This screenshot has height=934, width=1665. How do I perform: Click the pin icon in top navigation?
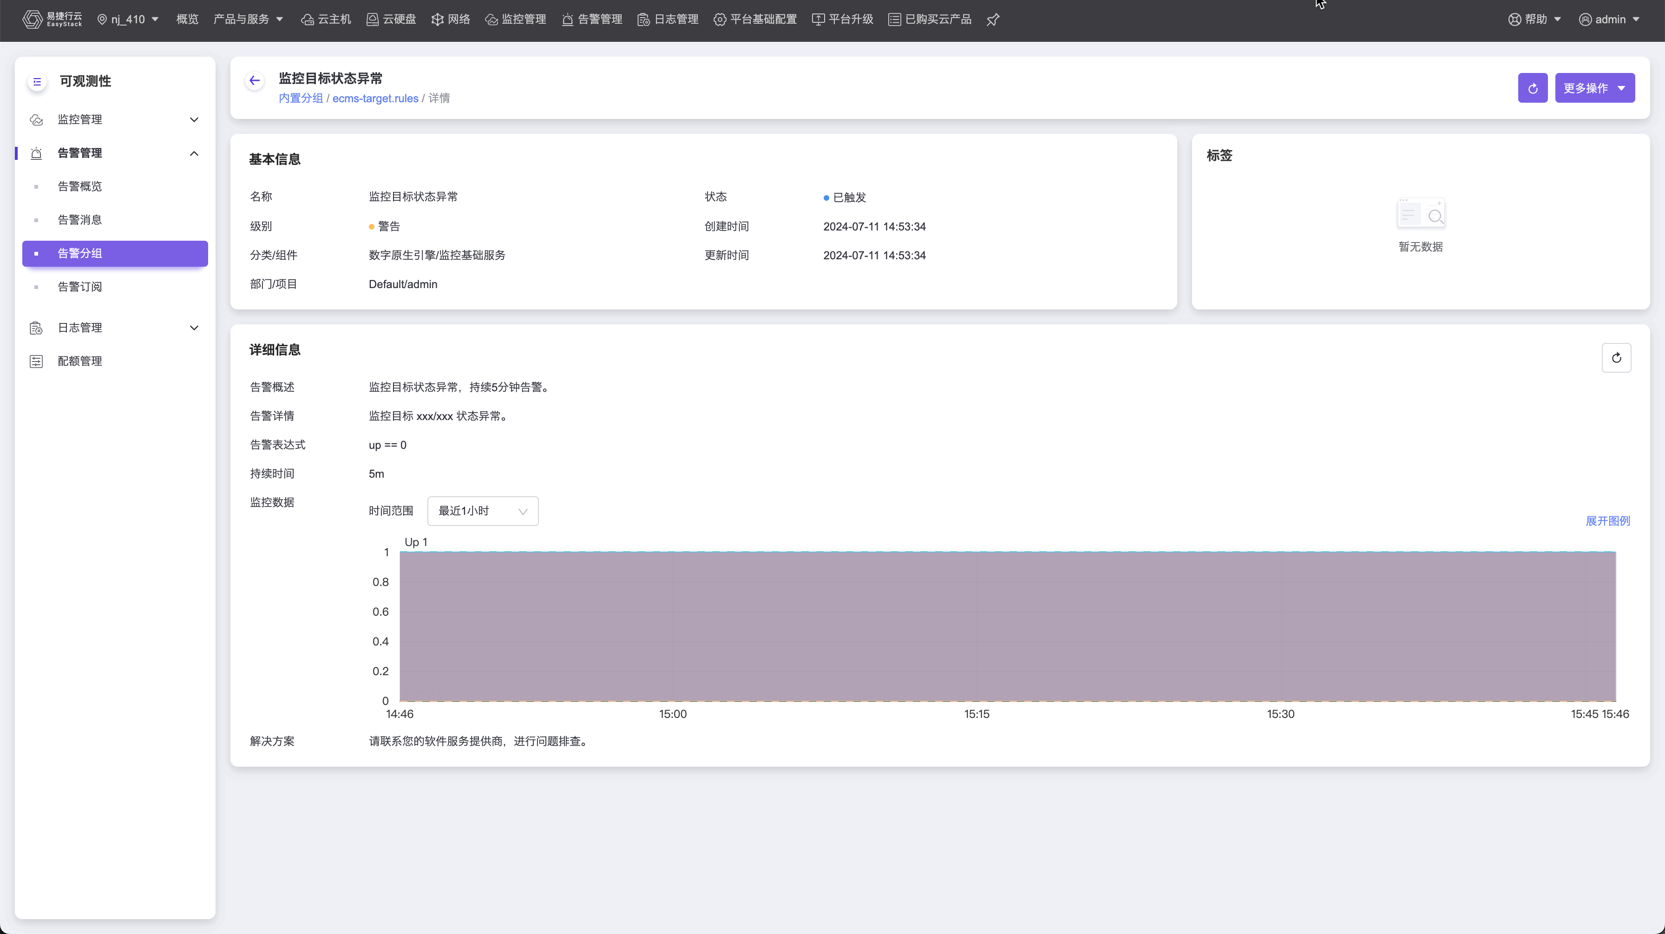point(993,20)
